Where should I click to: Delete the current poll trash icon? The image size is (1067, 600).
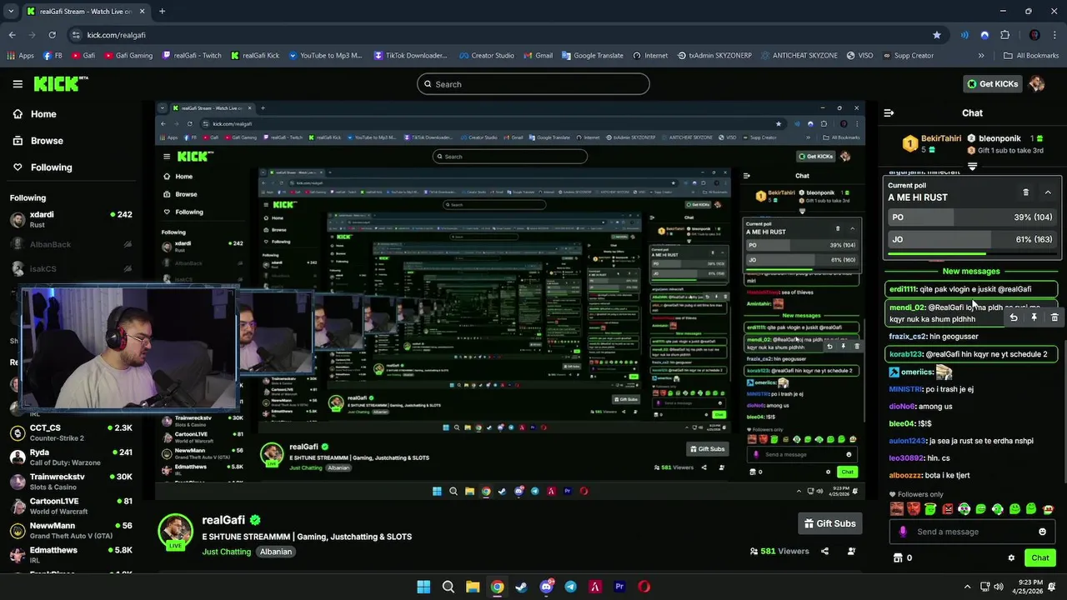1026,192
